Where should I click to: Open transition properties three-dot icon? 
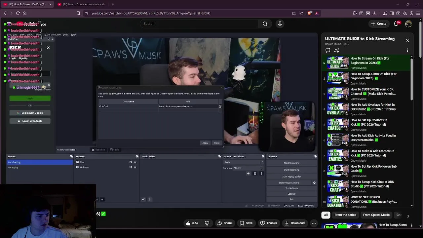coord(261,174)
